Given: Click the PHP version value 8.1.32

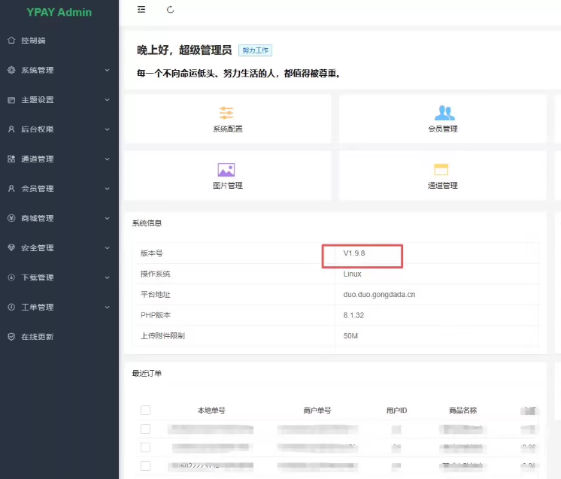Looking at the screenshot, I should pos(353,315).
